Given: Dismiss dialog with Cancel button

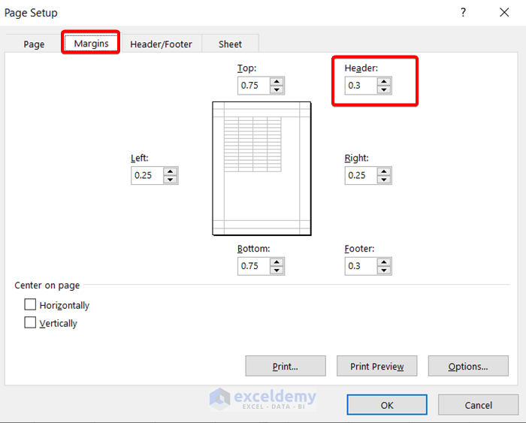Looking at the screenshot, I should pyautogui.click(x=479, y=405).
